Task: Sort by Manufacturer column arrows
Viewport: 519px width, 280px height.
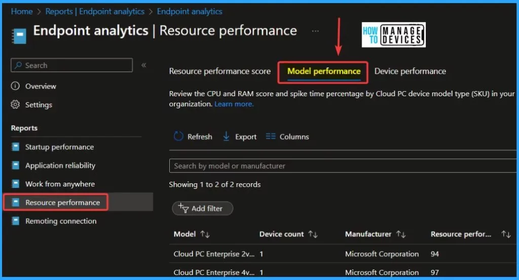Action: click(401, 234)
